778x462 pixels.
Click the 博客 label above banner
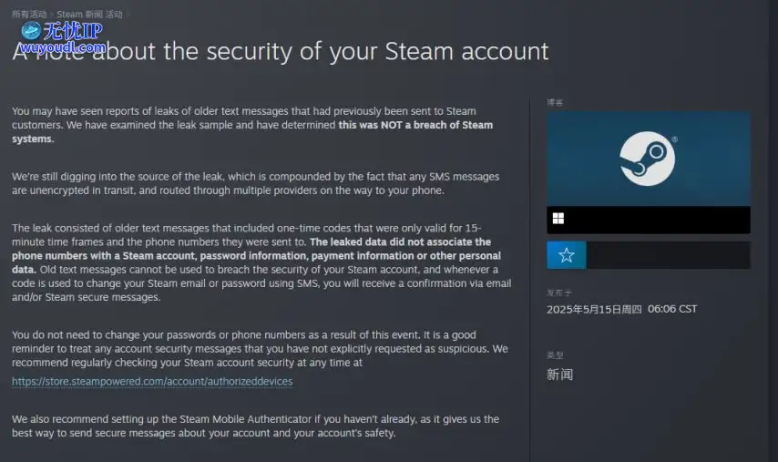tap(555, 102)
